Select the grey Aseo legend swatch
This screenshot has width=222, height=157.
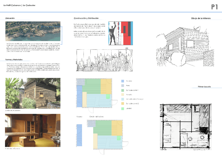[x=123, y=86]
